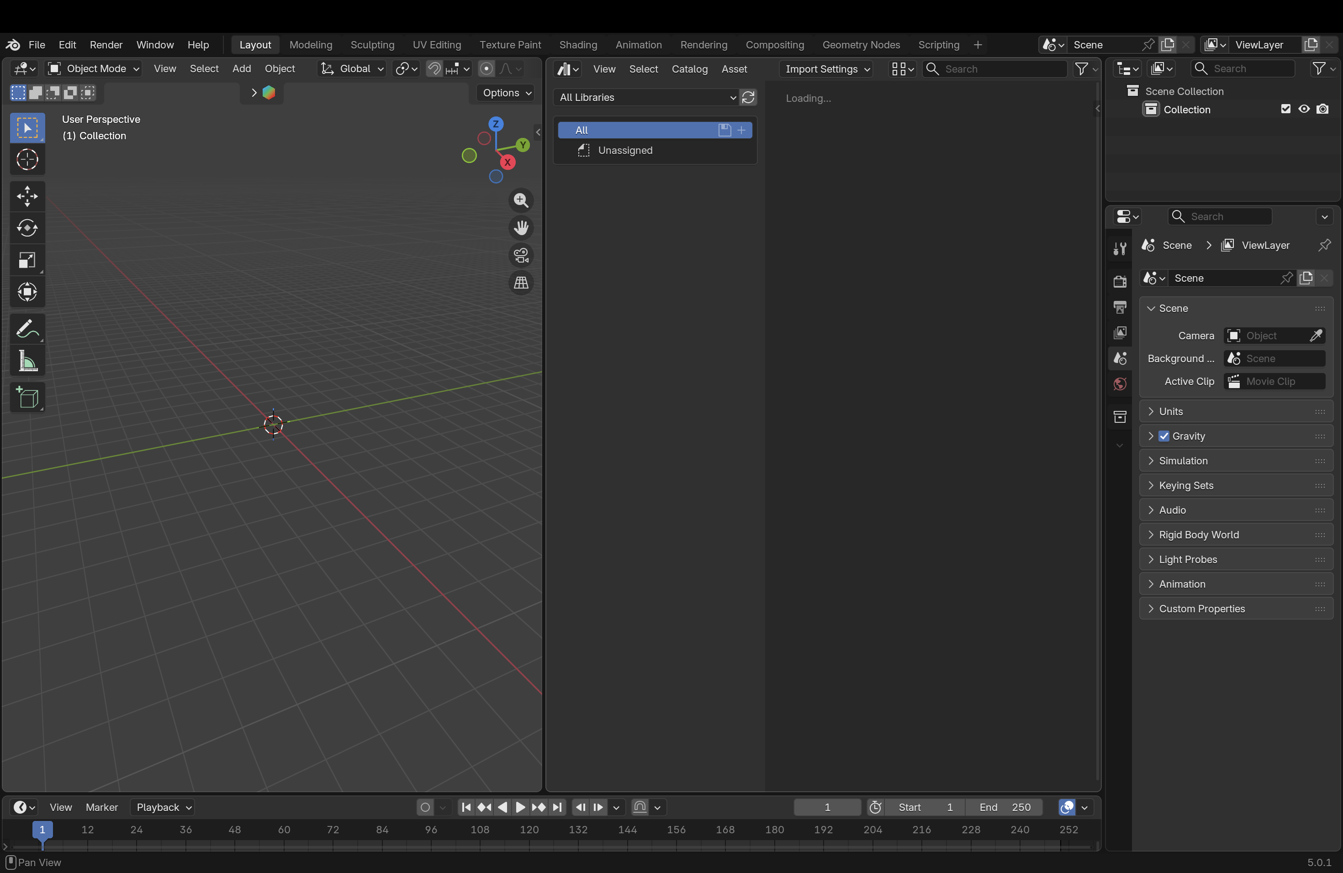The width and height of the screenshot is (1343, 873).
Task: Pick the Measure ruler tool
Action: click(27, 361)
